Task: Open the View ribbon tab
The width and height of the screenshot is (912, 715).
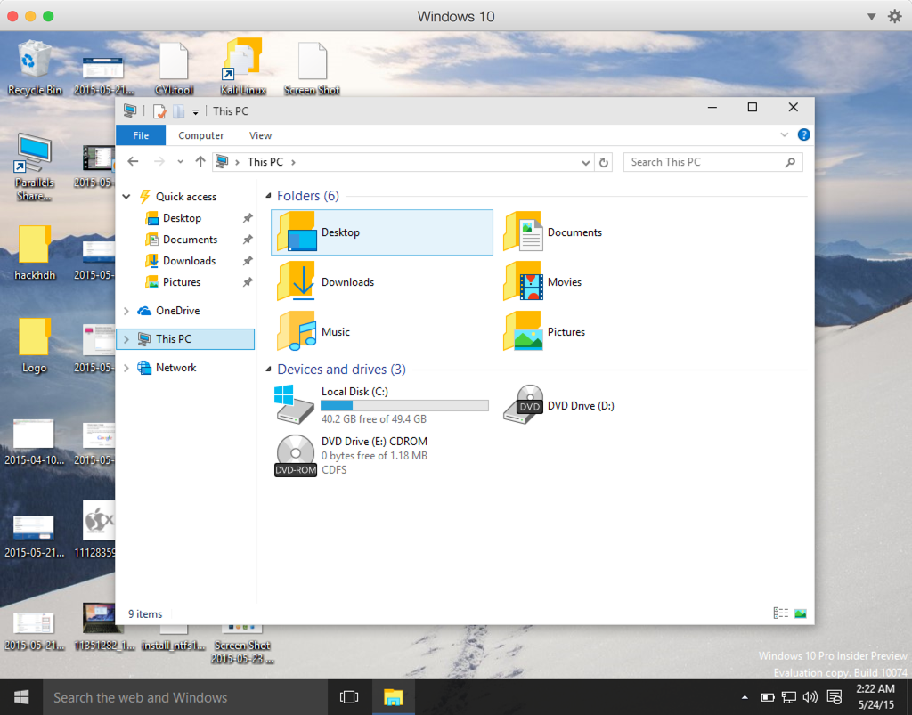Action: pyautogui.click(x=260, y=135)
